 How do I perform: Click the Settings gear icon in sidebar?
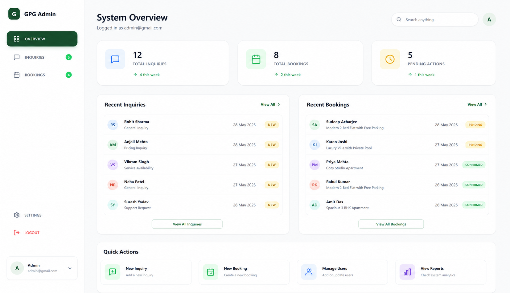click(17, 215)
